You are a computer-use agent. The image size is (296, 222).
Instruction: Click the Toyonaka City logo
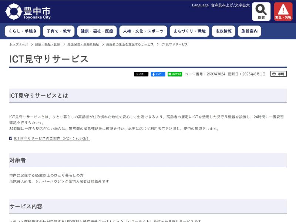click(x=28, y=11)
